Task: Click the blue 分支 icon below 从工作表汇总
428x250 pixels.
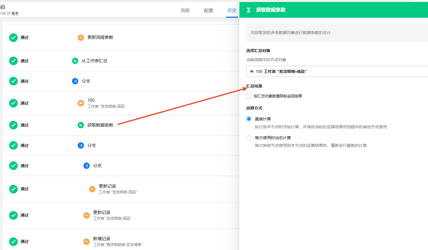Action: point(75,81)
